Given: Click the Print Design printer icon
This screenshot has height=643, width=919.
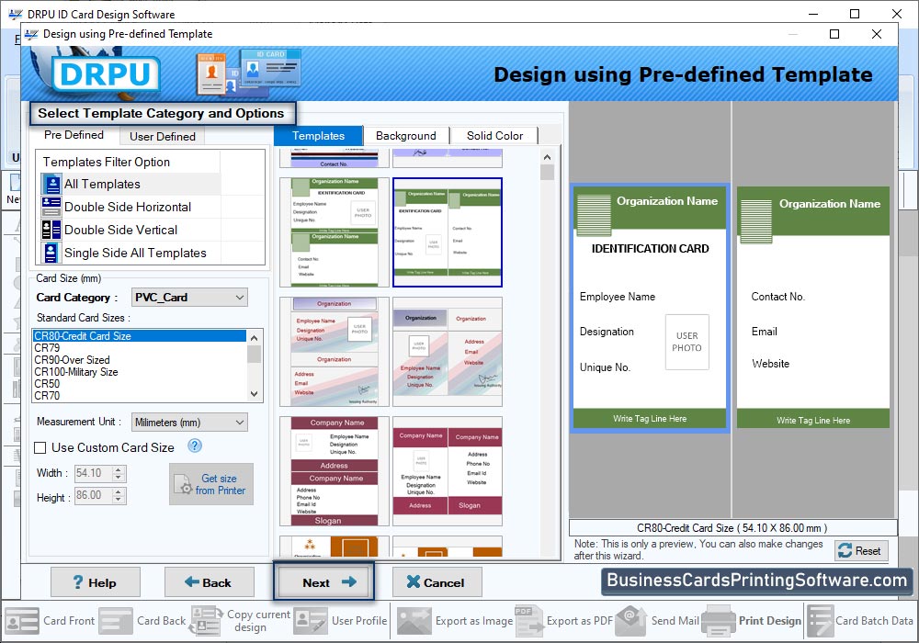Looking at the screenshot, I should (719, 621).
